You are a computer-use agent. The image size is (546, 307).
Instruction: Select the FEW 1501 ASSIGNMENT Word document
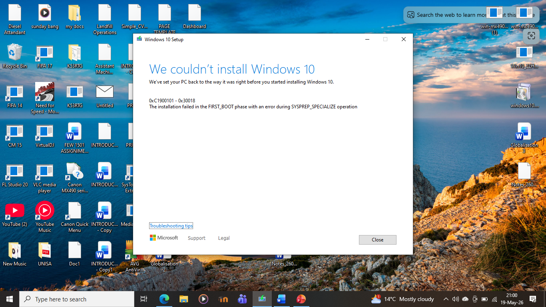(74, 138)
